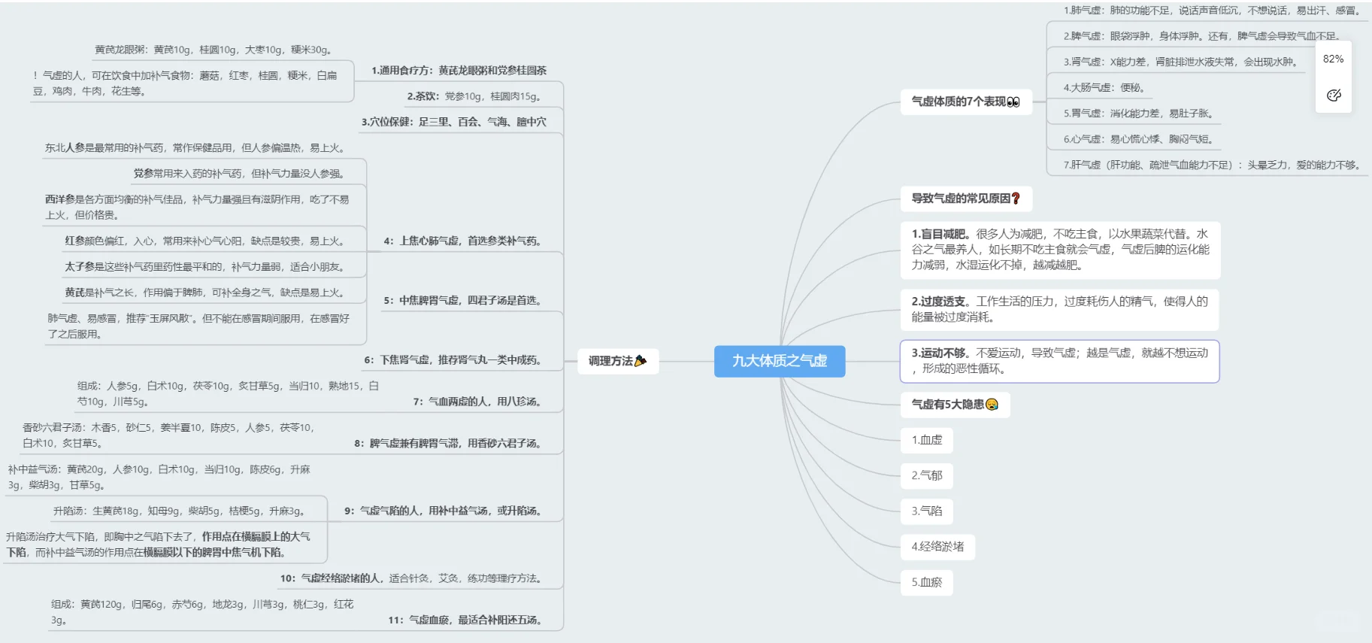The width and height of the screenshot is (1372, 643).
Task: Open the theme palette icon under 82%
Action: 1334,95
